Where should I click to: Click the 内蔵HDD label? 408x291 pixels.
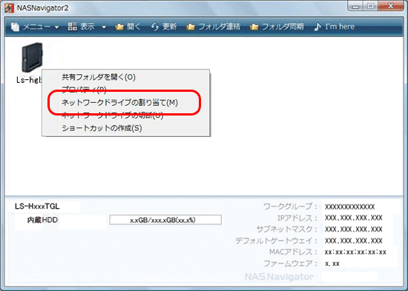click(42, 220)
